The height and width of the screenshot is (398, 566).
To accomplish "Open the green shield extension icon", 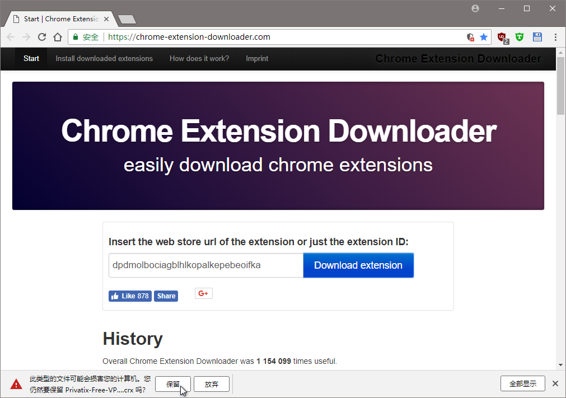I will click(520, 37).
